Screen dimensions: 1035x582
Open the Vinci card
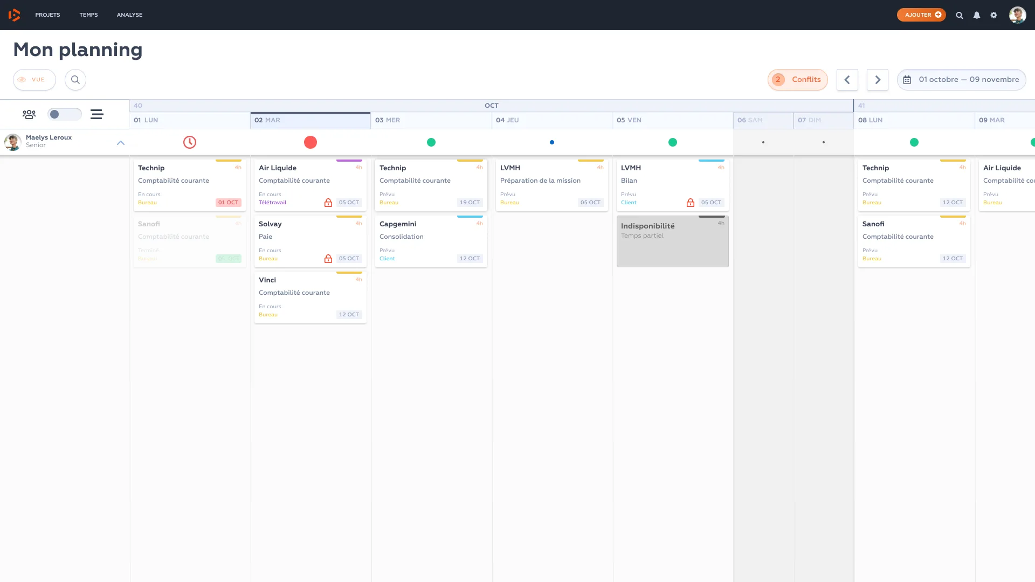pos(310,297)
